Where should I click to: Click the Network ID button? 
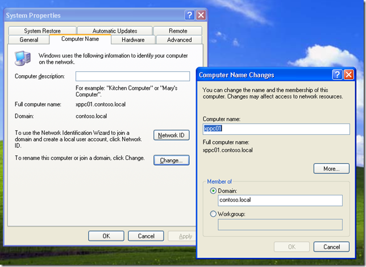171,135
